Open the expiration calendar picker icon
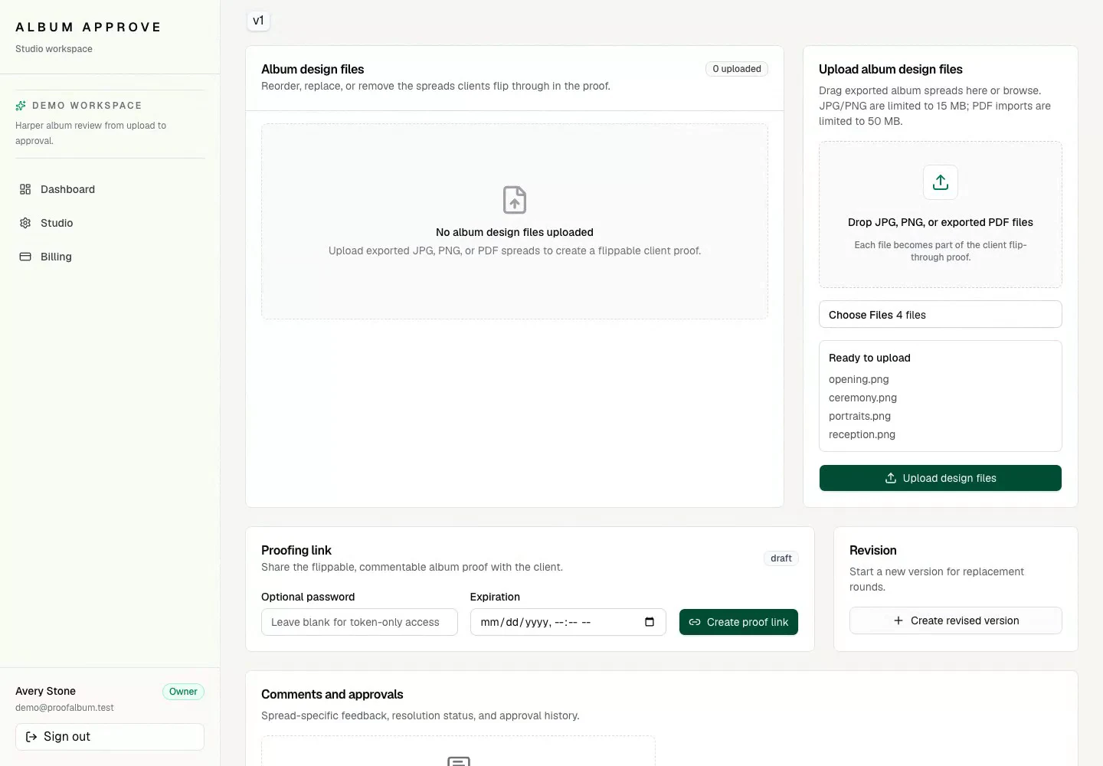This screenshot has height=766, width=1103. (650, 622)
